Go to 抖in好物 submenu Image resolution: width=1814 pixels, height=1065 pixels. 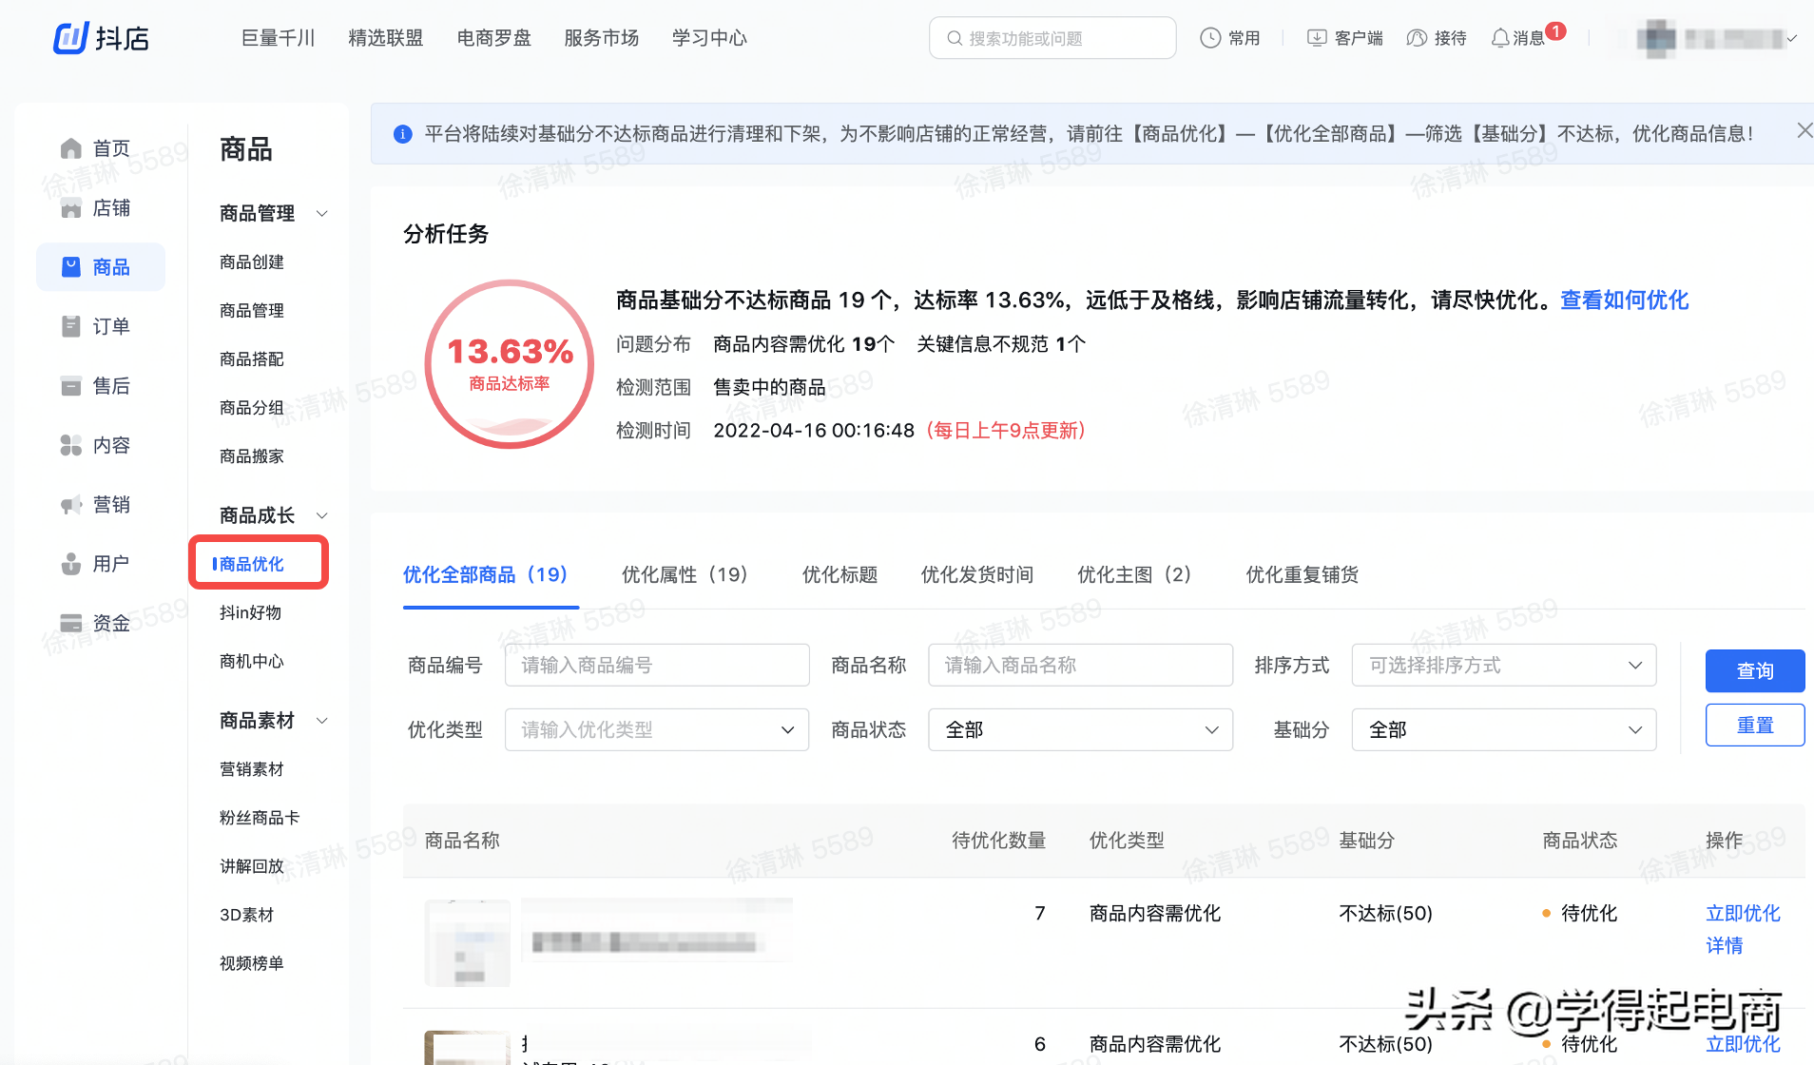tap(250, 612)
